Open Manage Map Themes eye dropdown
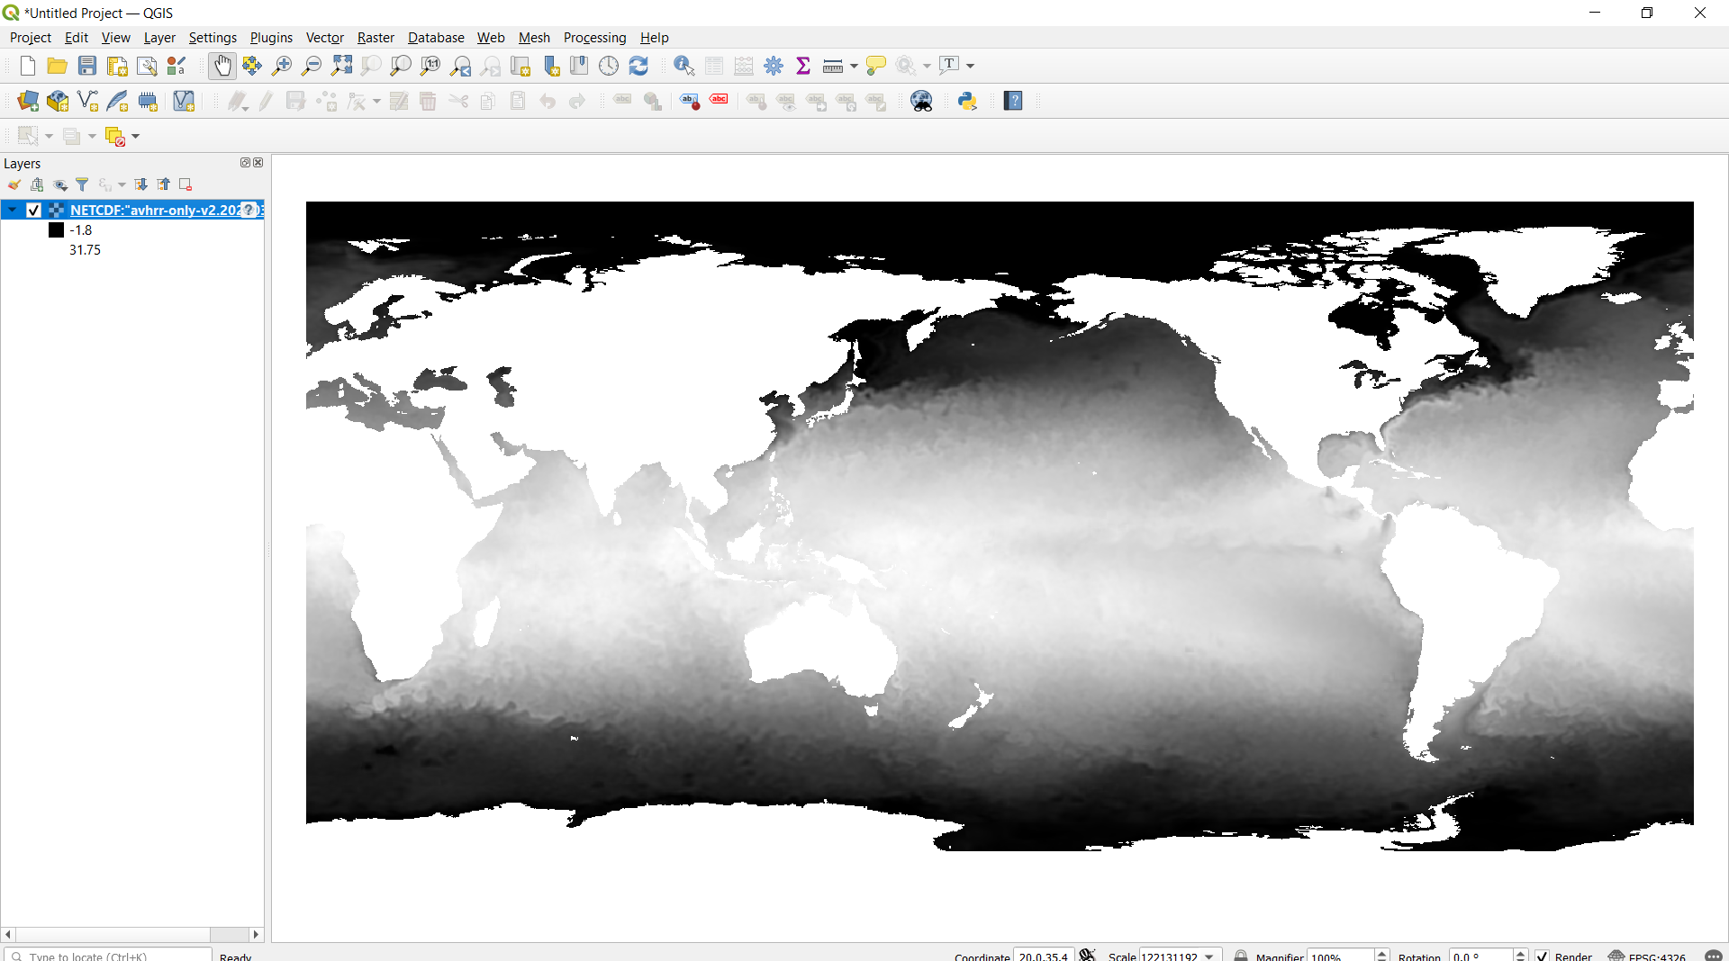Viewport: 1729px width, 961px height. [60, 184]
